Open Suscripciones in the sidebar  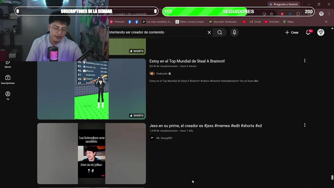[8, 80]
